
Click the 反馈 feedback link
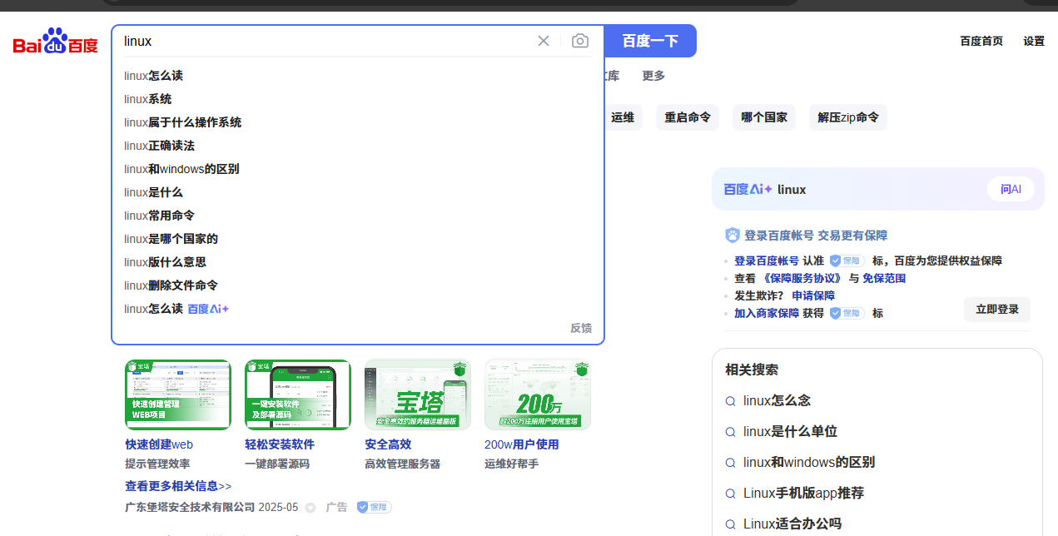coord(581,328)
